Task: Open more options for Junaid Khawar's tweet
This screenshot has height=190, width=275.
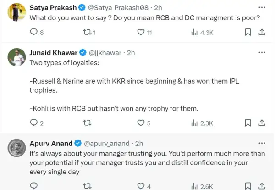Action: [x=261, y=53]
